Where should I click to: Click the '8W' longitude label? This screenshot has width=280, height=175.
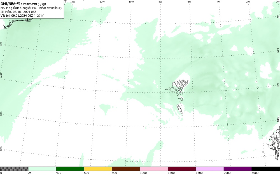(160, 2)
